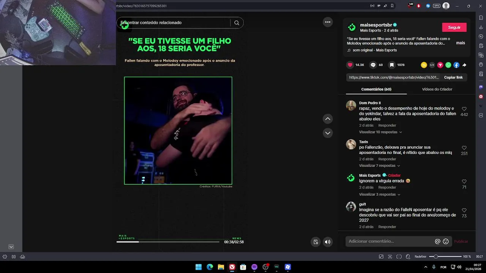This screenshot has height=273, width=486.
Task: Expand 3 replies under Mais Esports
Action: tap(380, 195)
